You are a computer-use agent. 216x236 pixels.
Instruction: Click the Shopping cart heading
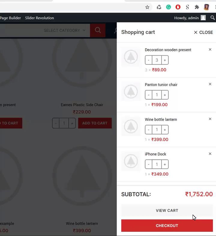[x=138, y=32]
